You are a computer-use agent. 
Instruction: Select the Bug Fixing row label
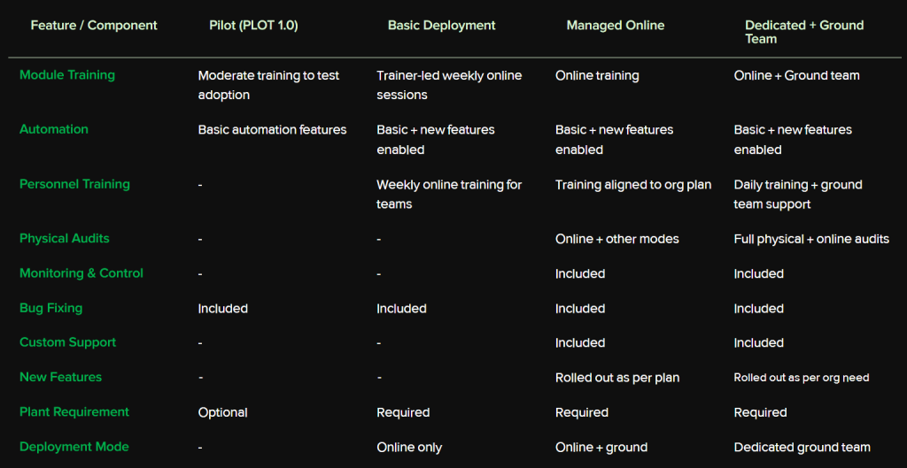pos(51,308)
